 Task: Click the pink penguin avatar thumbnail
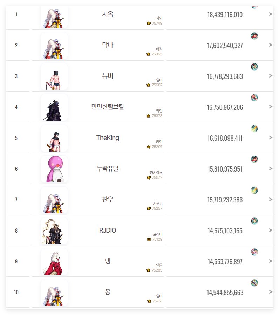tap(54, 169)
